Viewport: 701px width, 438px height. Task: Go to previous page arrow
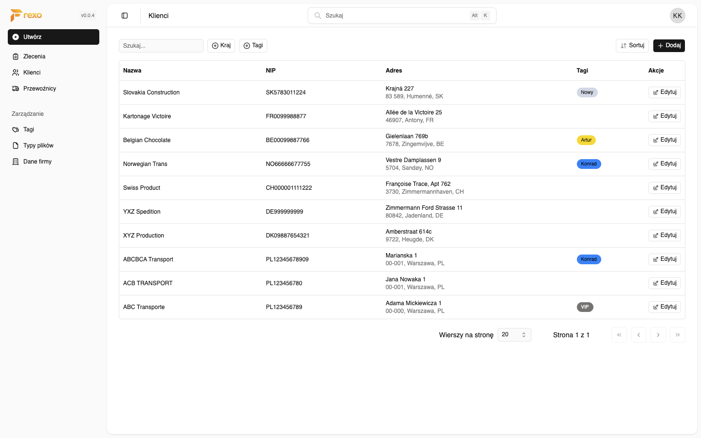pyautogui.click(x=638, y=335)
